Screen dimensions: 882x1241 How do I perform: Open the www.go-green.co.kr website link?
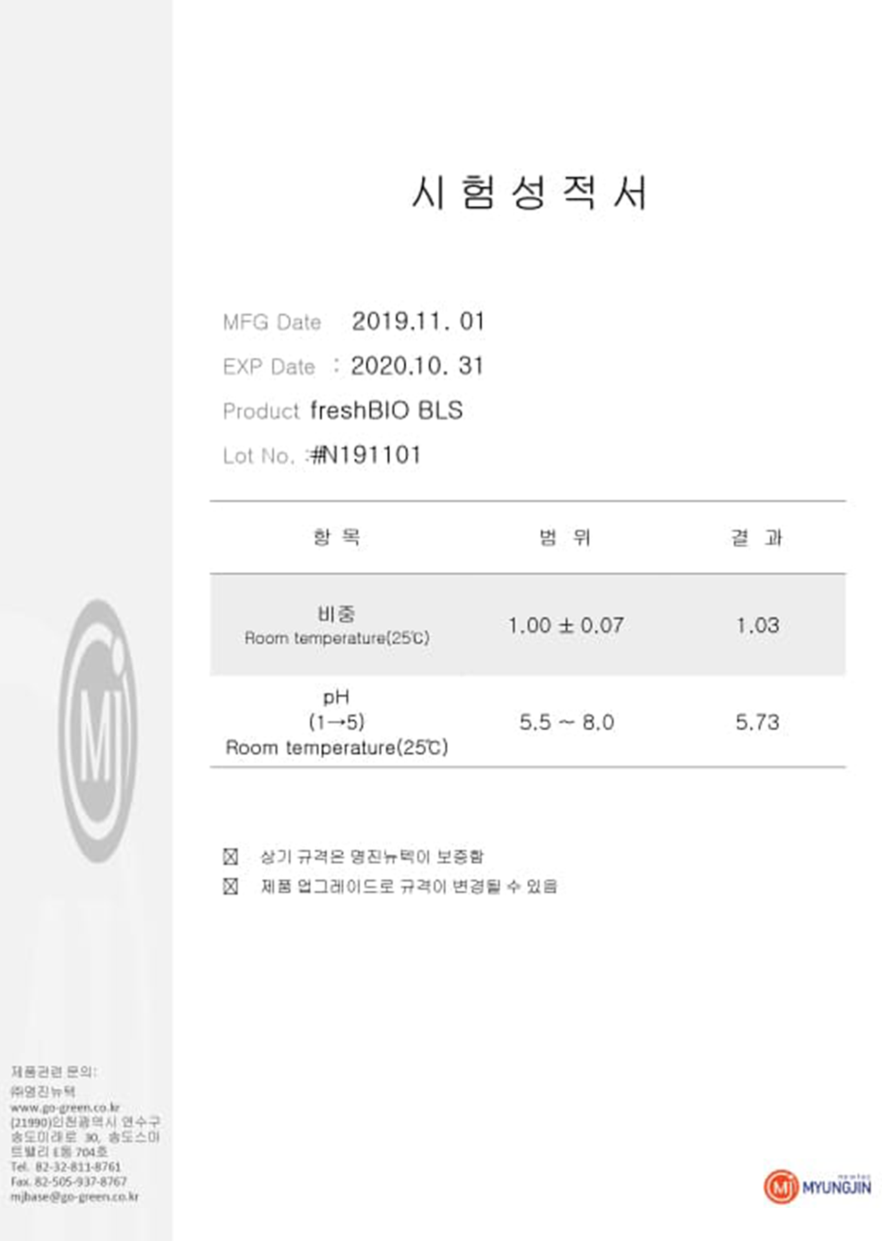click(65, 1107)
